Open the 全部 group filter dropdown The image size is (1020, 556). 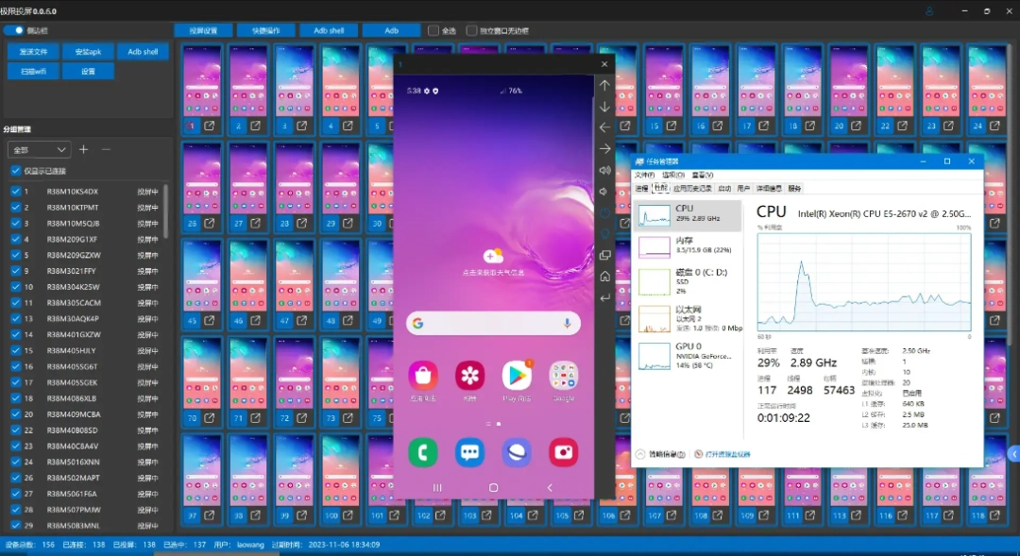[38, 149]
